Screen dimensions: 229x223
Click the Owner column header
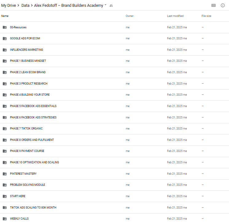pos(129,16)
